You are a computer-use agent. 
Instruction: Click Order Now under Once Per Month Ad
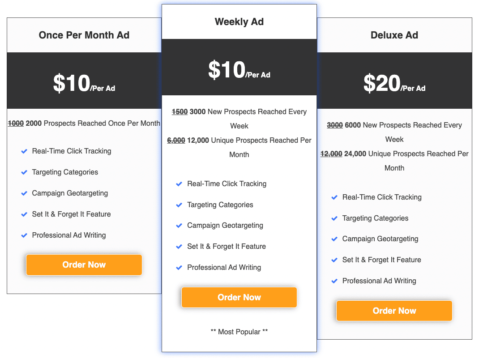(x=84, y=265)
